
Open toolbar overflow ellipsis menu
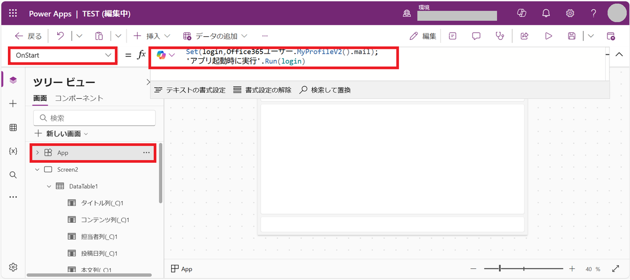click(265, 36)
